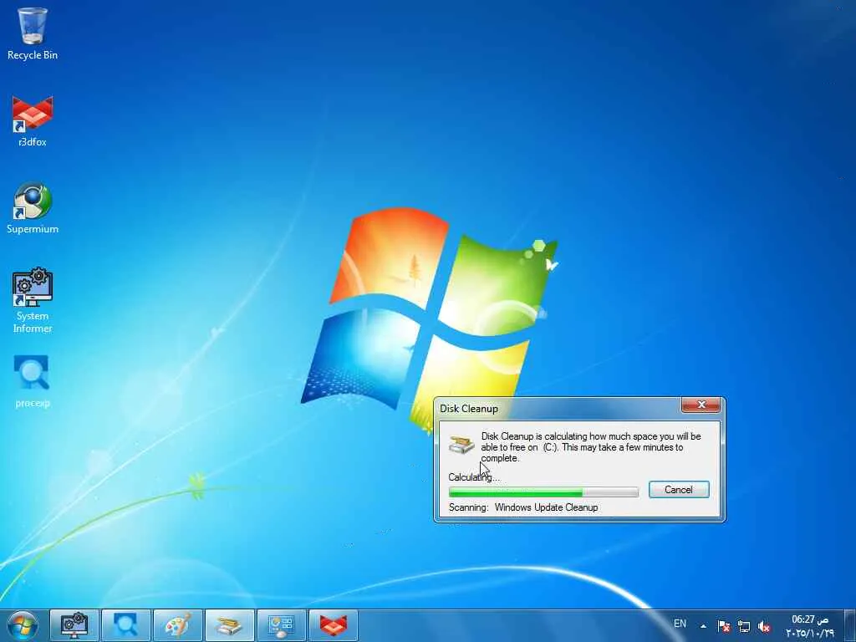Close the Disk Cleanup dialog
Screen dimensions: 856x642
(x=701, y=405)
